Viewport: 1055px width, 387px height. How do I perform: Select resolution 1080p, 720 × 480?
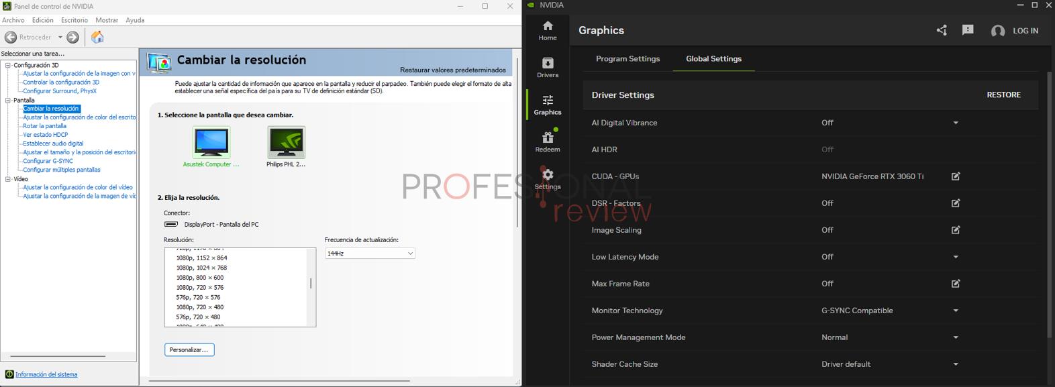(200, 307)
